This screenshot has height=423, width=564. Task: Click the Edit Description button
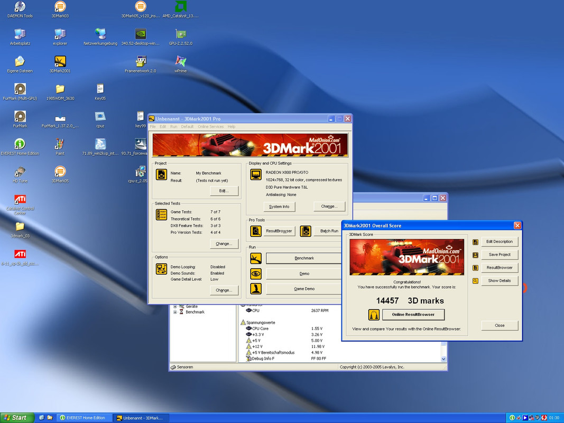click(x=500, y=242)
